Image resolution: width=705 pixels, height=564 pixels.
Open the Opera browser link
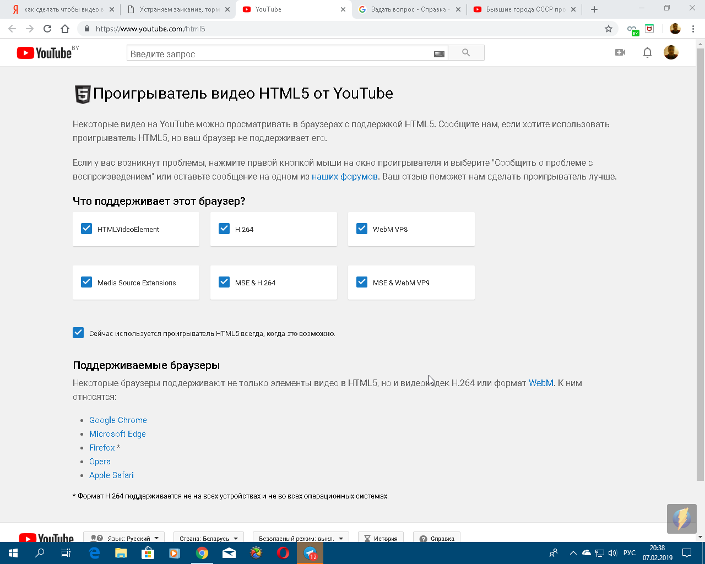coord(100,462)
